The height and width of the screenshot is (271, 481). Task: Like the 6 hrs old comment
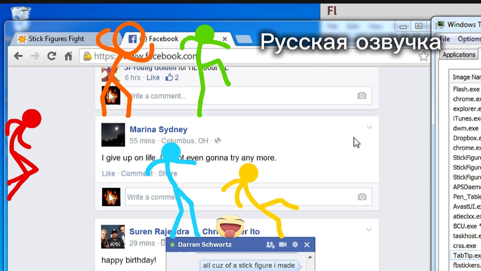pyautogui.click(x=153, y=78)
